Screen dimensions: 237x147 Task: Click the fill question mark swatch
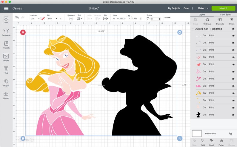click(61, 18)
